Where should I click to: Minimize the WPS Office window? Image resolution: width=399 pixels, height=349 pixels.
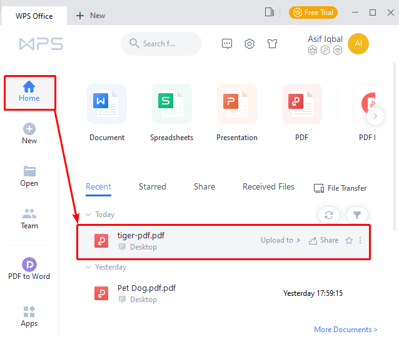[355, 13]
